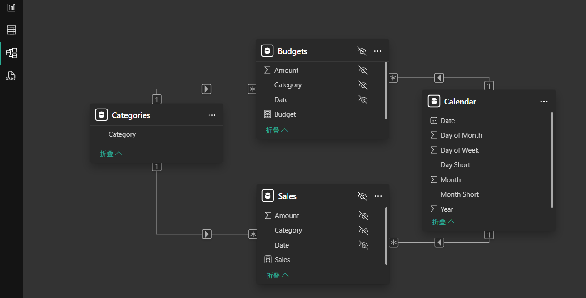
Task: Click sigma icon beside Sales Amount
Action: [x=268, y=216]
